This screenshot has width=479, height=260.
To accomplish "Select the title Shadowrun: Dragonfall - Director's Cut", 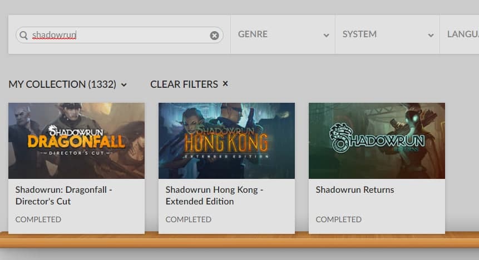I will (64, 196).
